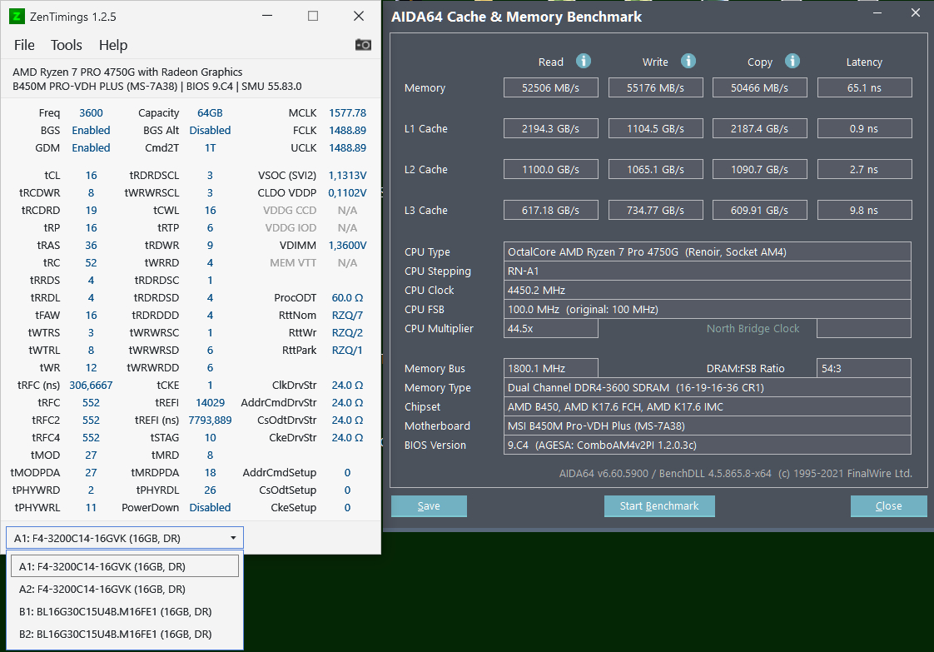Click the tCL value 16
The width and height of the screenshot is (934, 652).
click(91, 175)
